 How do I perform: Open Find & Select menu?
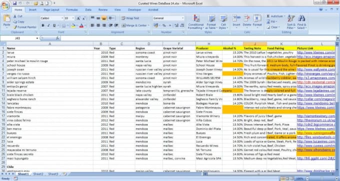pos(301,22)
